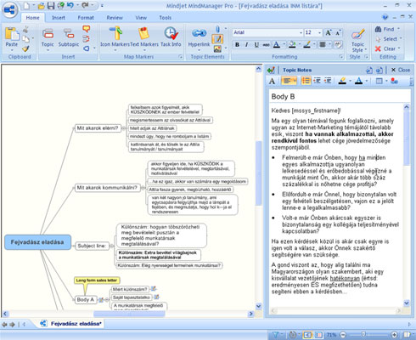This screenshot has height=340, width=416.
Task: Switch to the Format tab
Action: tap(86, 18)
